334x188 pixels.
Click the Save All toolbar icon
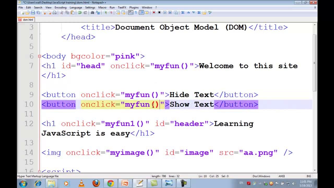[38, 13]
